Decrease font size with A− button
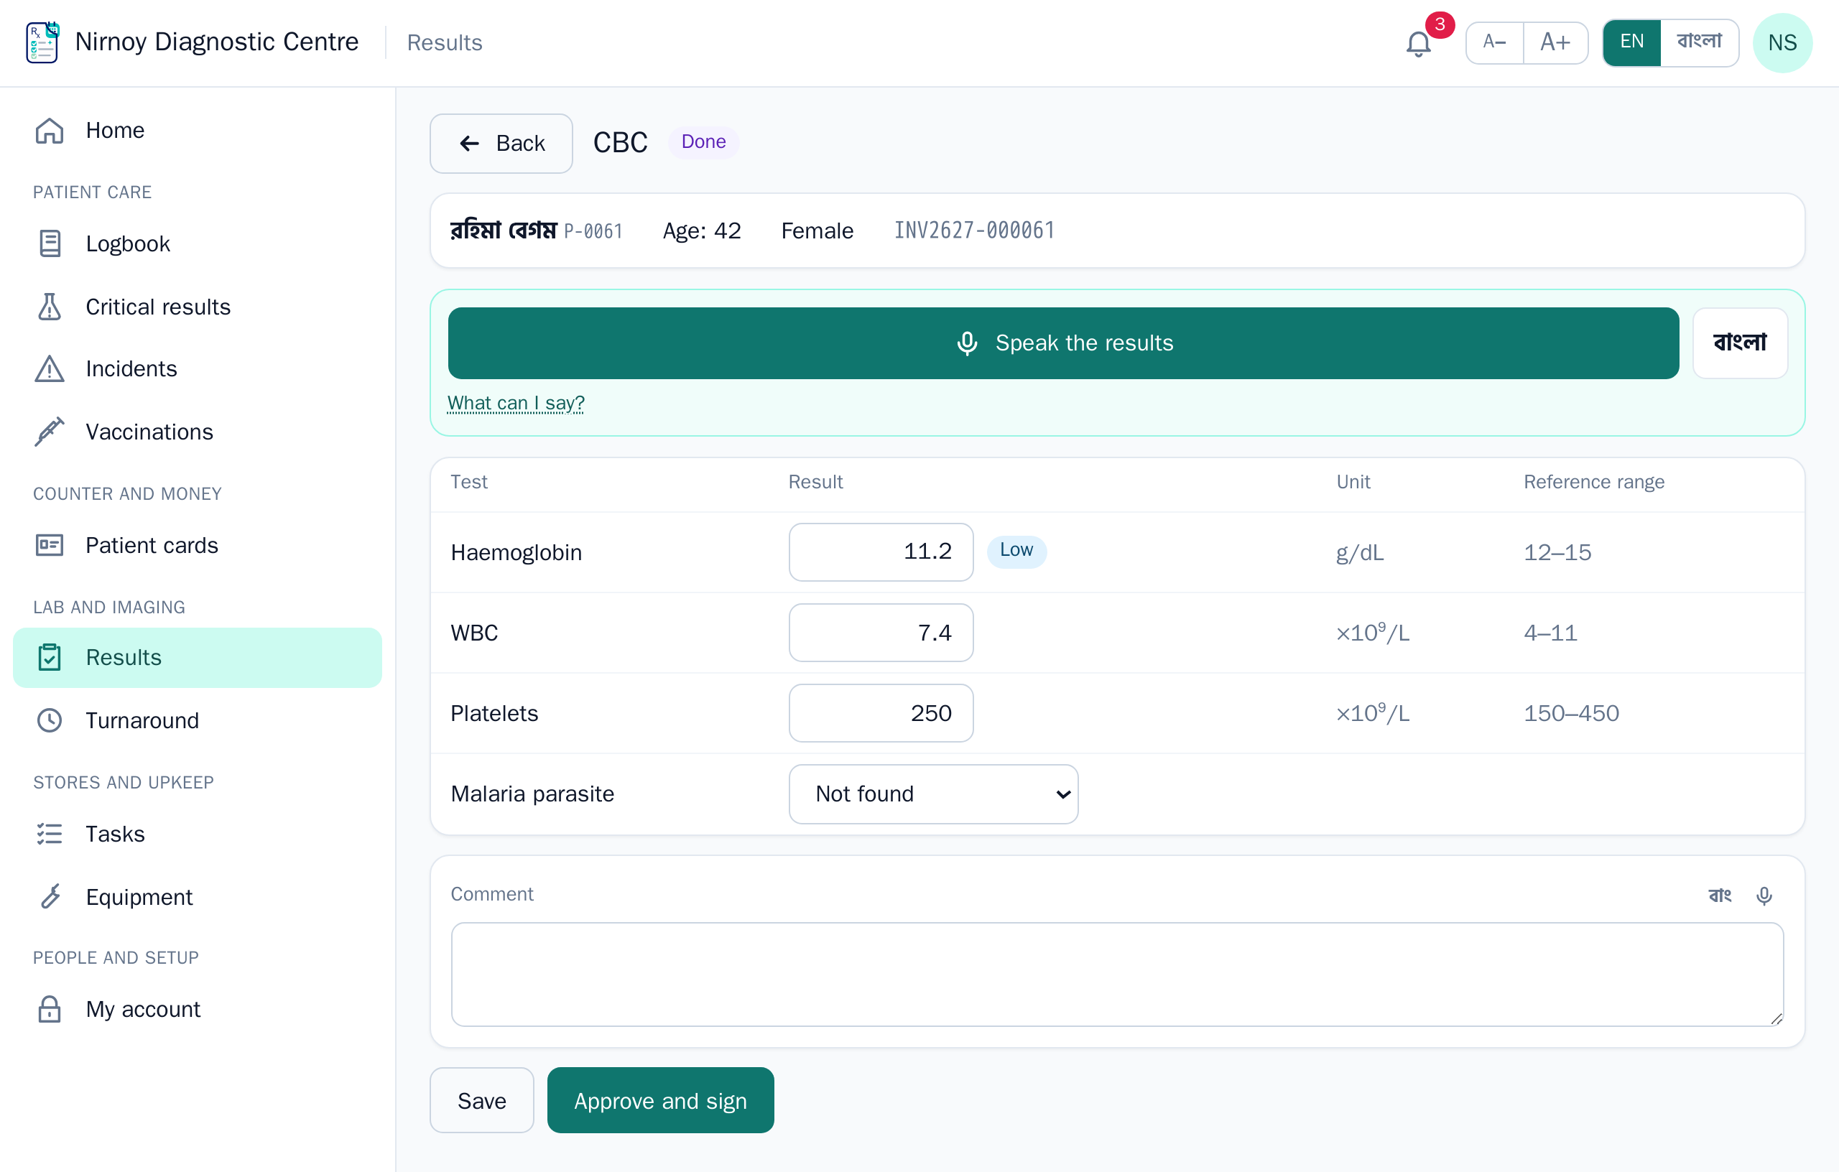 1495,42
